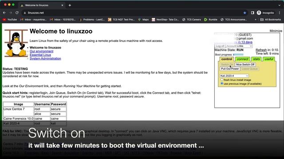Viewport: 284px width, 159px height.
Task: Bookmark this page with the star icon
Action: [x=245, y=13]
